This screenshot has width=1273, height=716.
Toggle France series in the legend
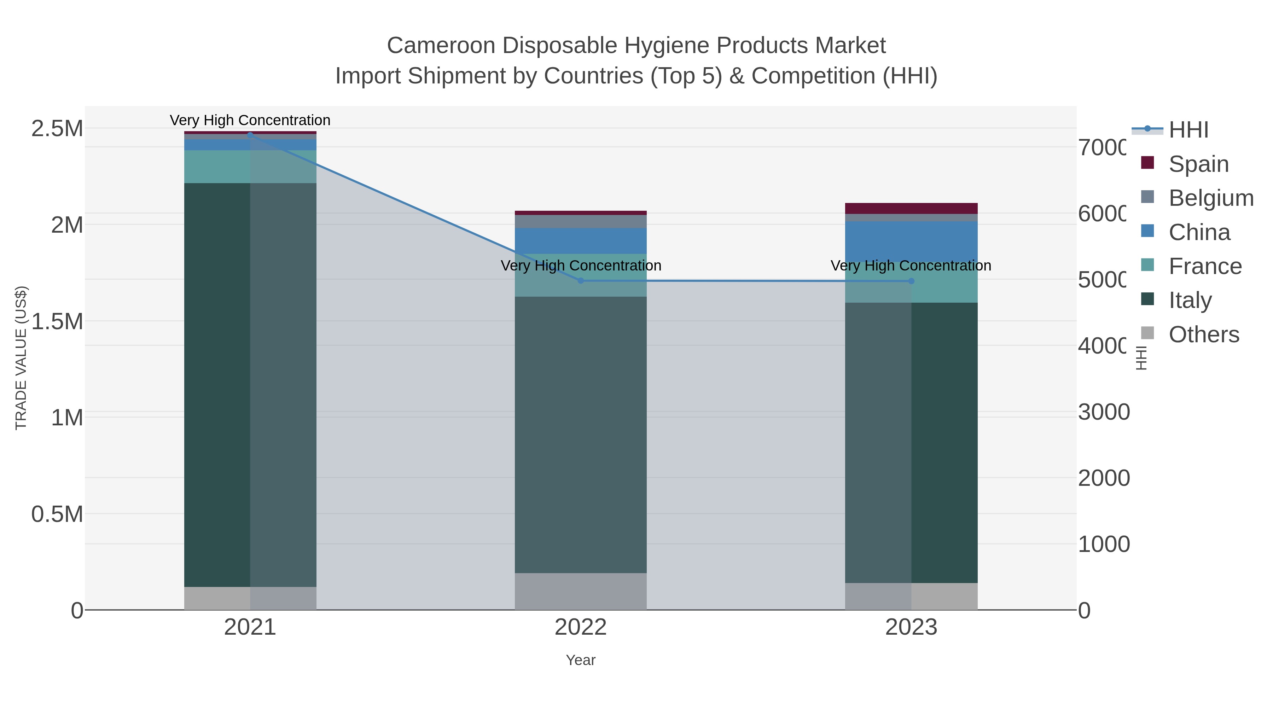coord(1191,266)
